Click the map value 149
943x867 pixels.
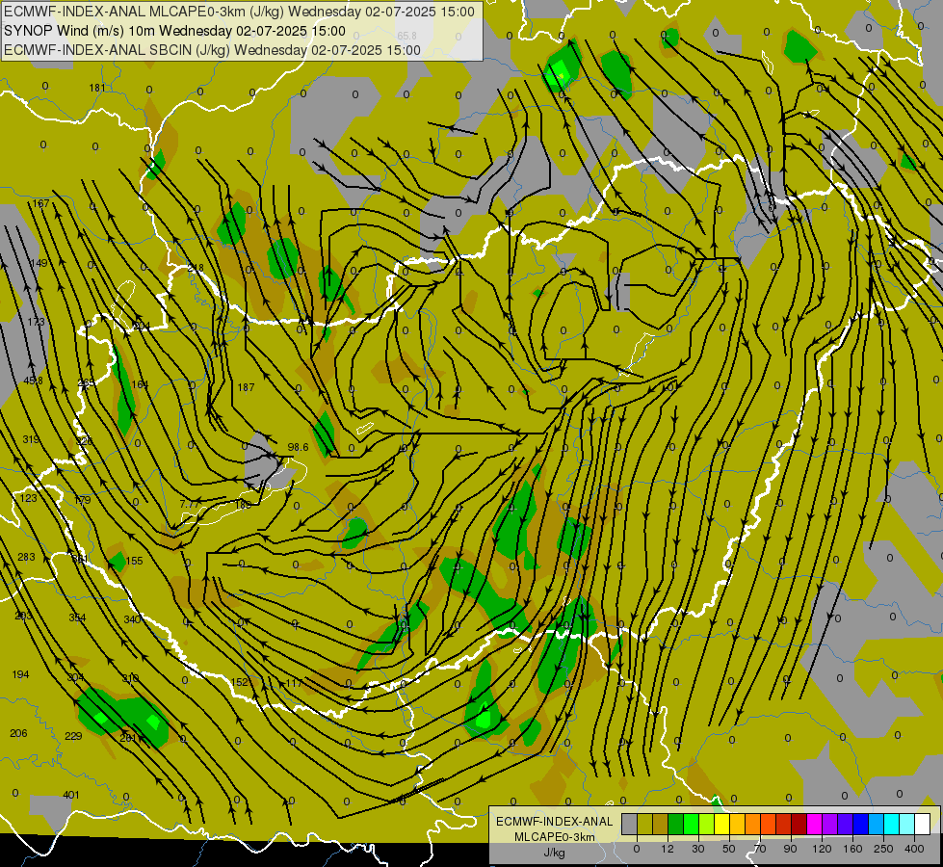click(x=39, y=263)
